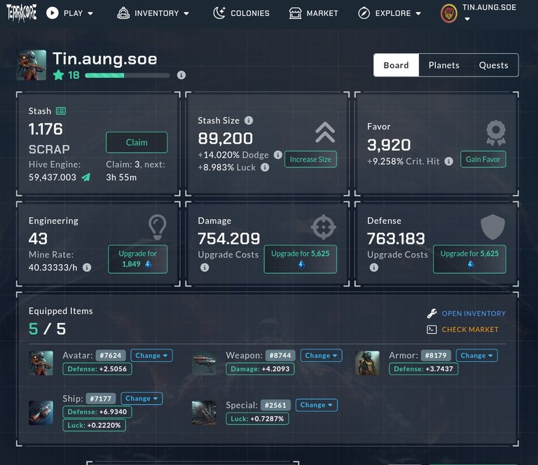Viewport: 538px width, 465px height.
Task: Click the Explore compass icon
Action: click(364, 13)
